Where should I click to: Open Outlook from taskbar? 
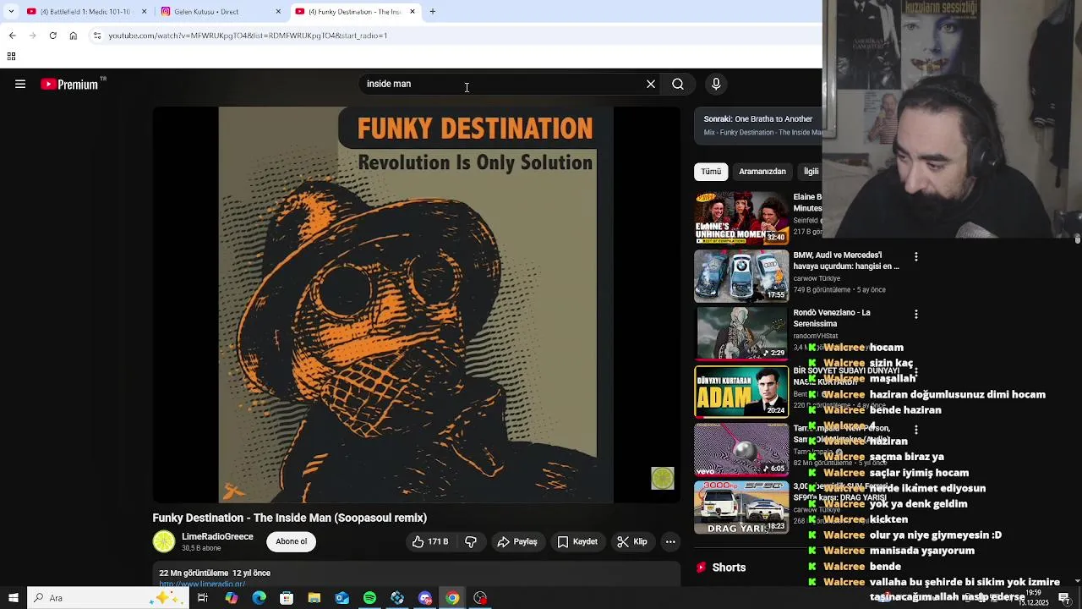pos(342,598)
